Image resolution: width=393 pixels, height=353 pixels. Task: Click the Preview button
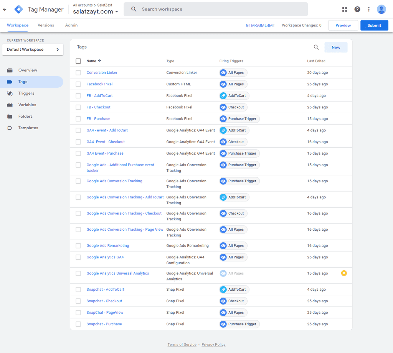343,25
